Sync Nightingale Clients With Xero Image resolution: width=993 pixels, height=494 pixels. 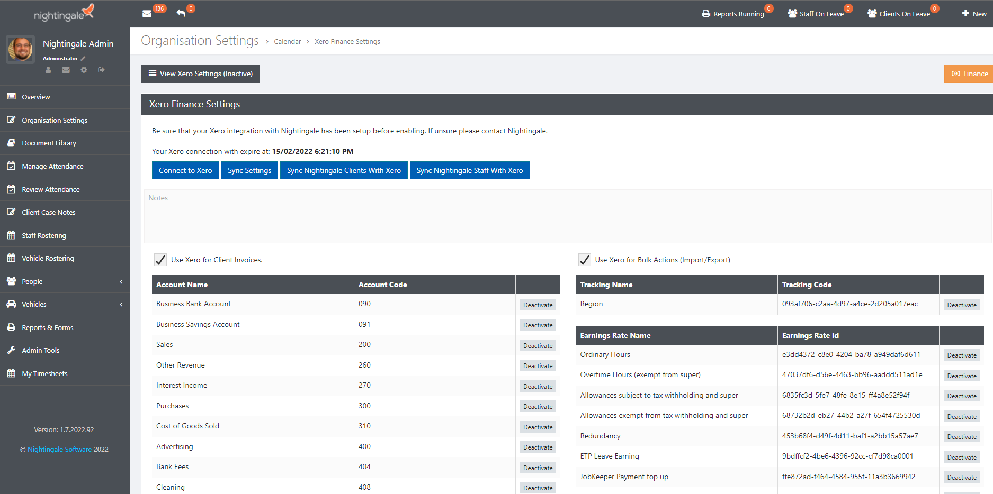(x=344, y=170)
